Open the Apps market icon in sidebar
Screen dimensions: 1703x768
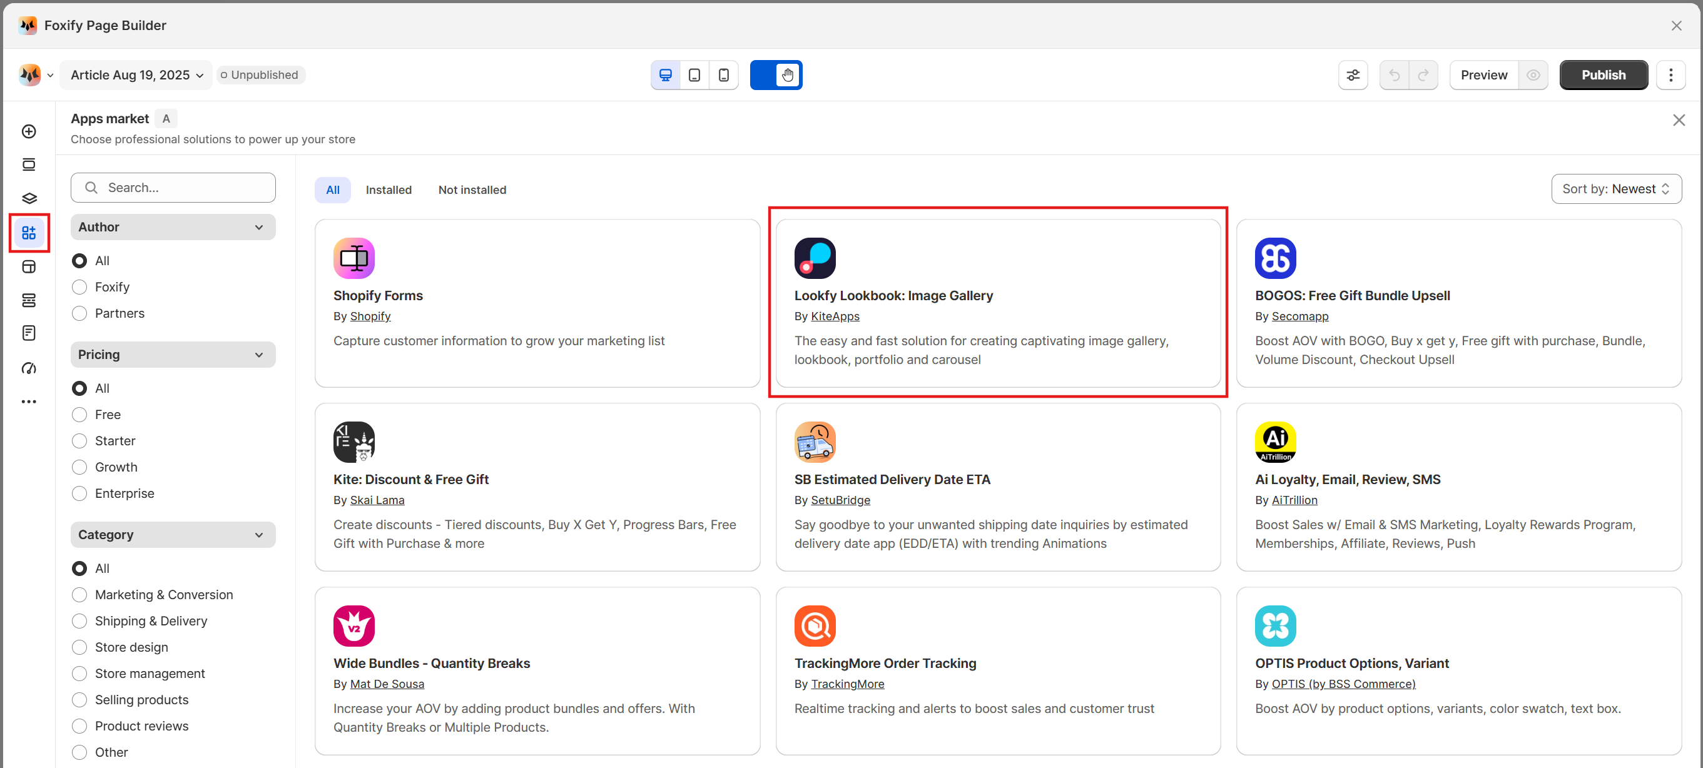[28, 233]
